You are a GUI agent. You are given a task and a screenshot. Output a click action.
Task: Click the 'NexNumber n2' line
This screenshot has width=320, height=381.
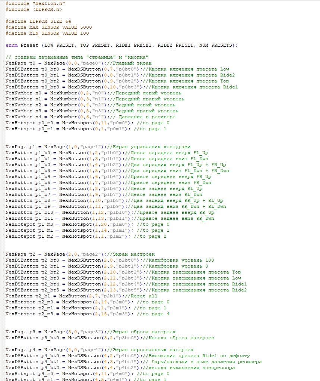(91, 105)
